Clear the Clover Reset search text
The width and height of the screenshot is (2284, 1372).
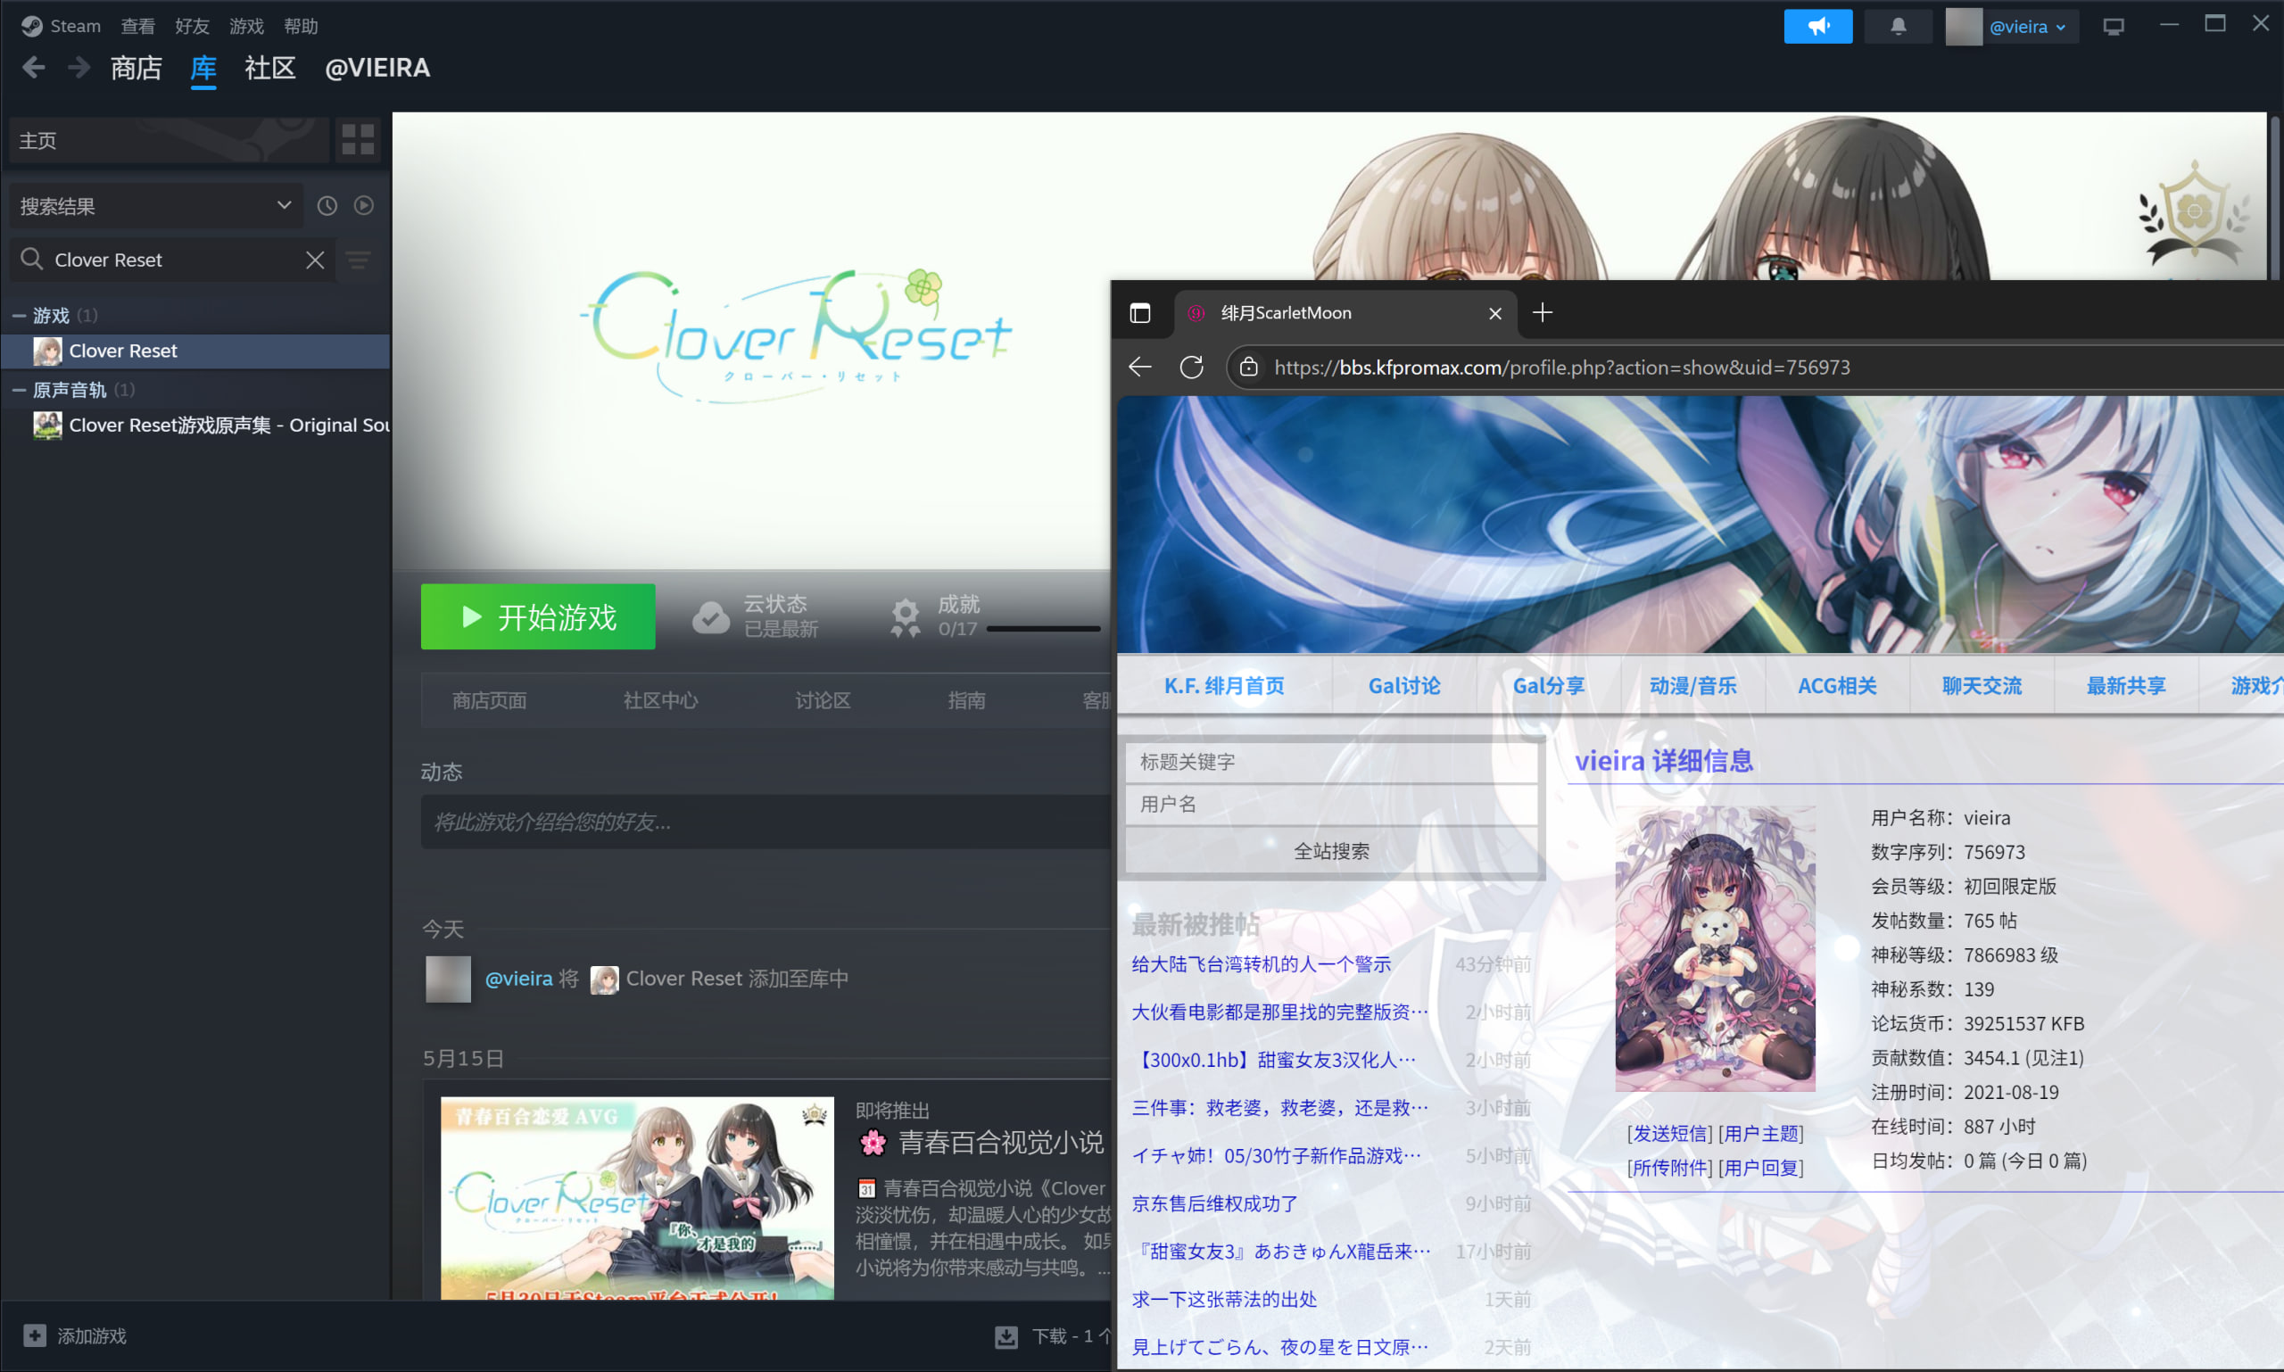tap(314, 260)
